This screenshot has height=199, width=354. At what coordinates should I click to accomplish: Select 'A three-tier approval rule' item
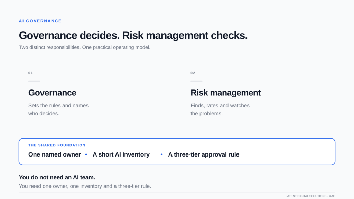click(x=204, y=154)
